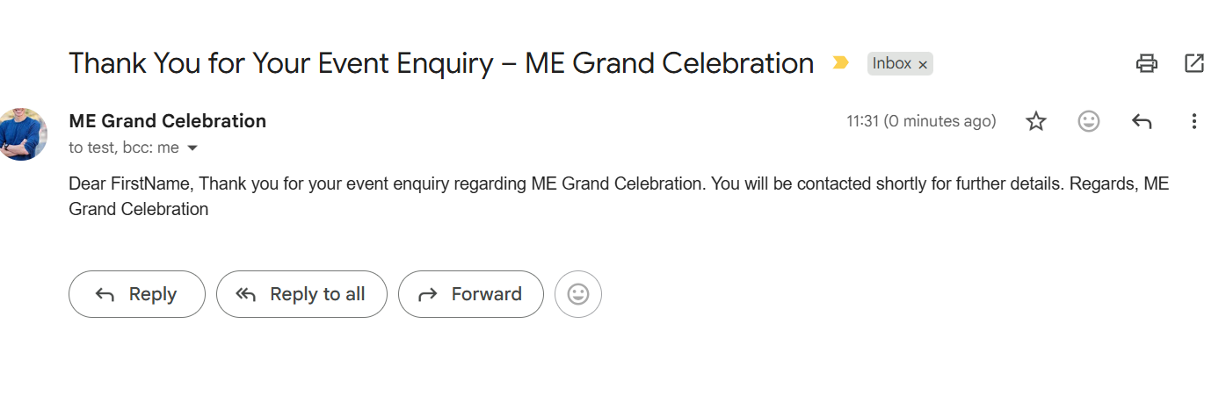Click the reply arrow icon beside the timestamp
Image resolution: width=1226 pixels, height=403 pixels.
pos(1142,122)
